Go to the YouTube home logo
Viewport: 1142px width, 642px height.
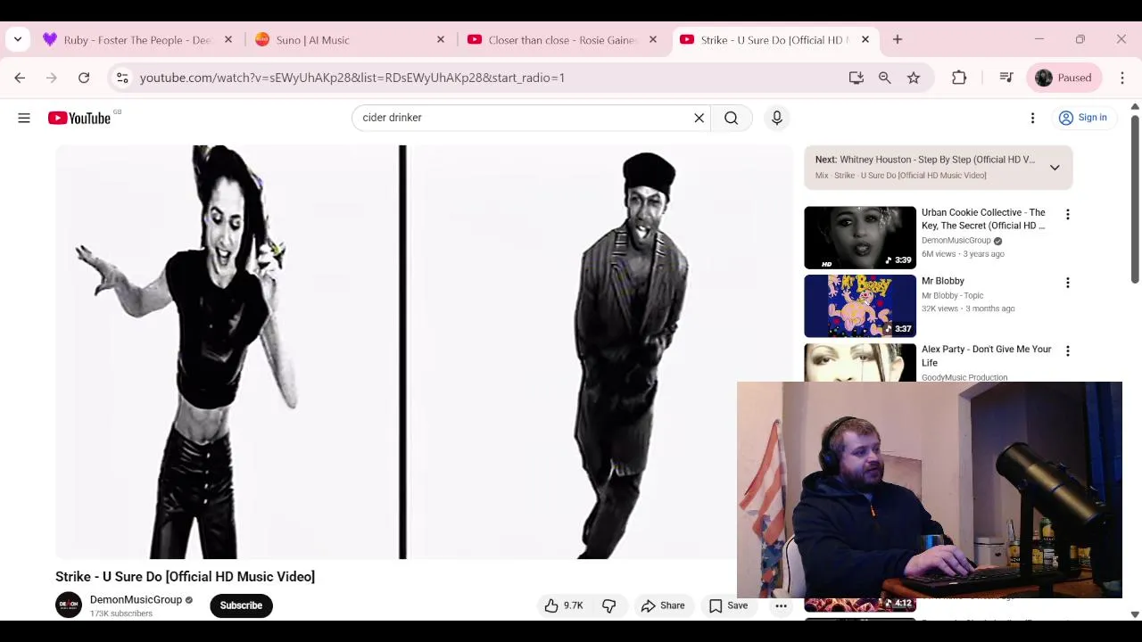[x=79, y=118]
